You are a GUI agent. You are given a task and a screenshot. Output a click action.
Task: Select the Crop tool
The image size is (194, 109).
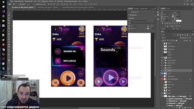[9, 21]
